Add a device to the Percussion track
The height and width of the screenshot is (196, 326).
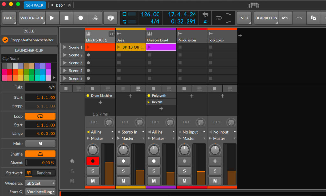coord(192,96)
